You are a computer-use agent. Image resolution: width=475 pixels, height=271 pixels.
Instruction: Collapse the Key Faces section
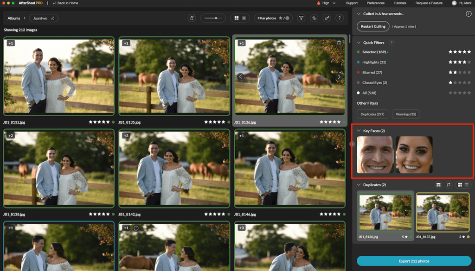tap(358, 131)
